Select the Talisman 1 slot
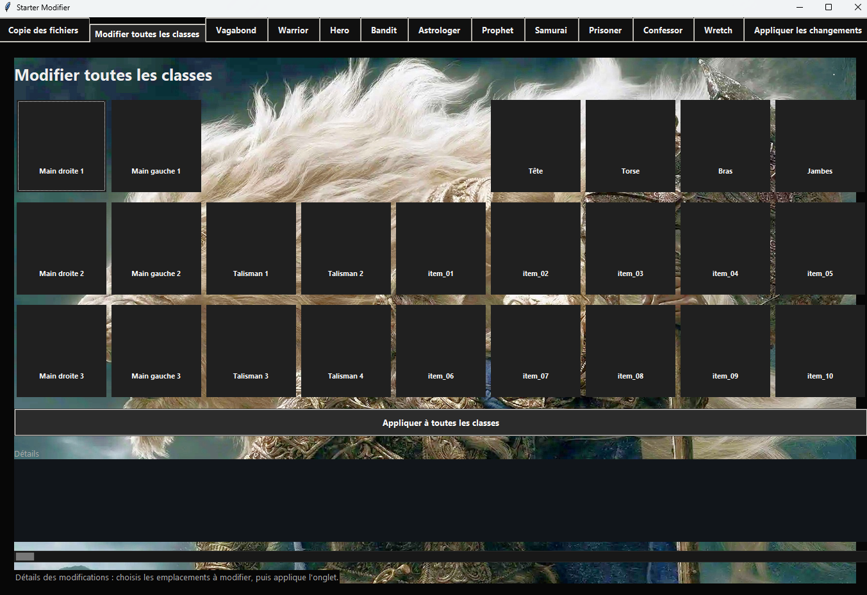The height and width of the screenshot is (595, 867). 251,249
